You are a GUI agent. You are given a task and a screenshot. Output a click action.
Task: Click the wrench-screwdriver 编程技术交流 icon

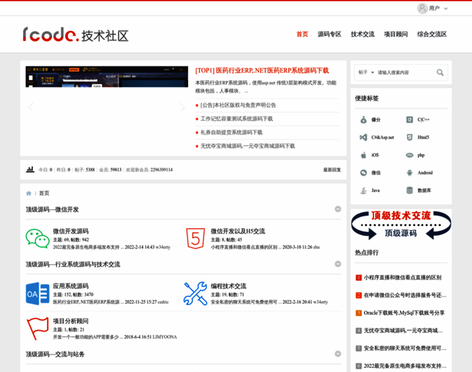[196, 294]
